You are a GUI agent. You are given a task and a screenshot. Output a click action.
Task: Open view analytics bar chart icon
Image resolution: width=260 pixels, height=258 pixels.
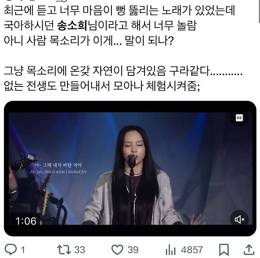pyautogui.click(x=170, y=250)
